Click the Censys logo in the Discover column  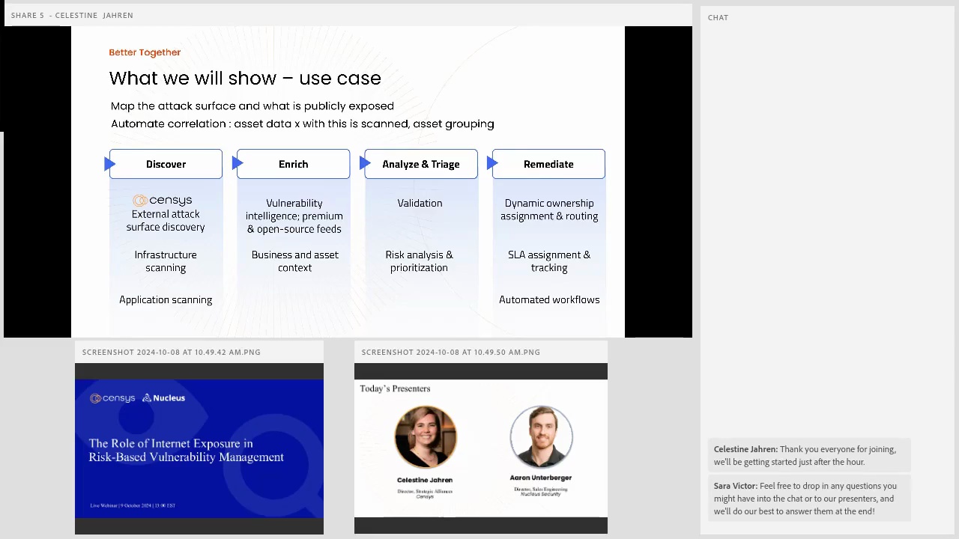pos(163,200)
